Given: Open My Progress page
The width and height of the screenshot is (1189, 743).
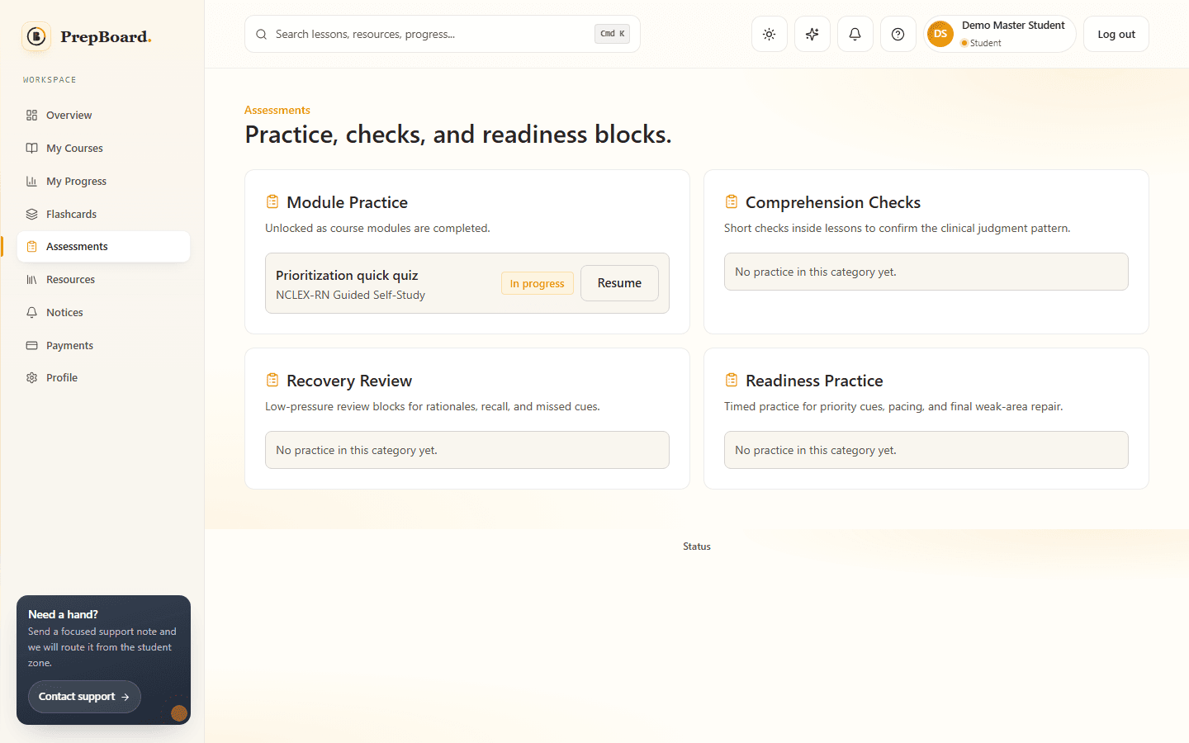Looking at the screenshot, I should pyautogui.click(x=103, y=181).
